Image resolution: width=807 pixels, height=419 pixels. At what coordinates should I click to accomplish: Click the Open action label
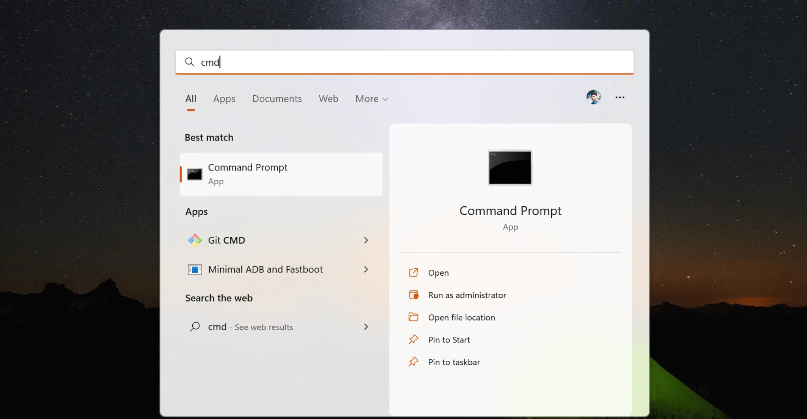439,273
